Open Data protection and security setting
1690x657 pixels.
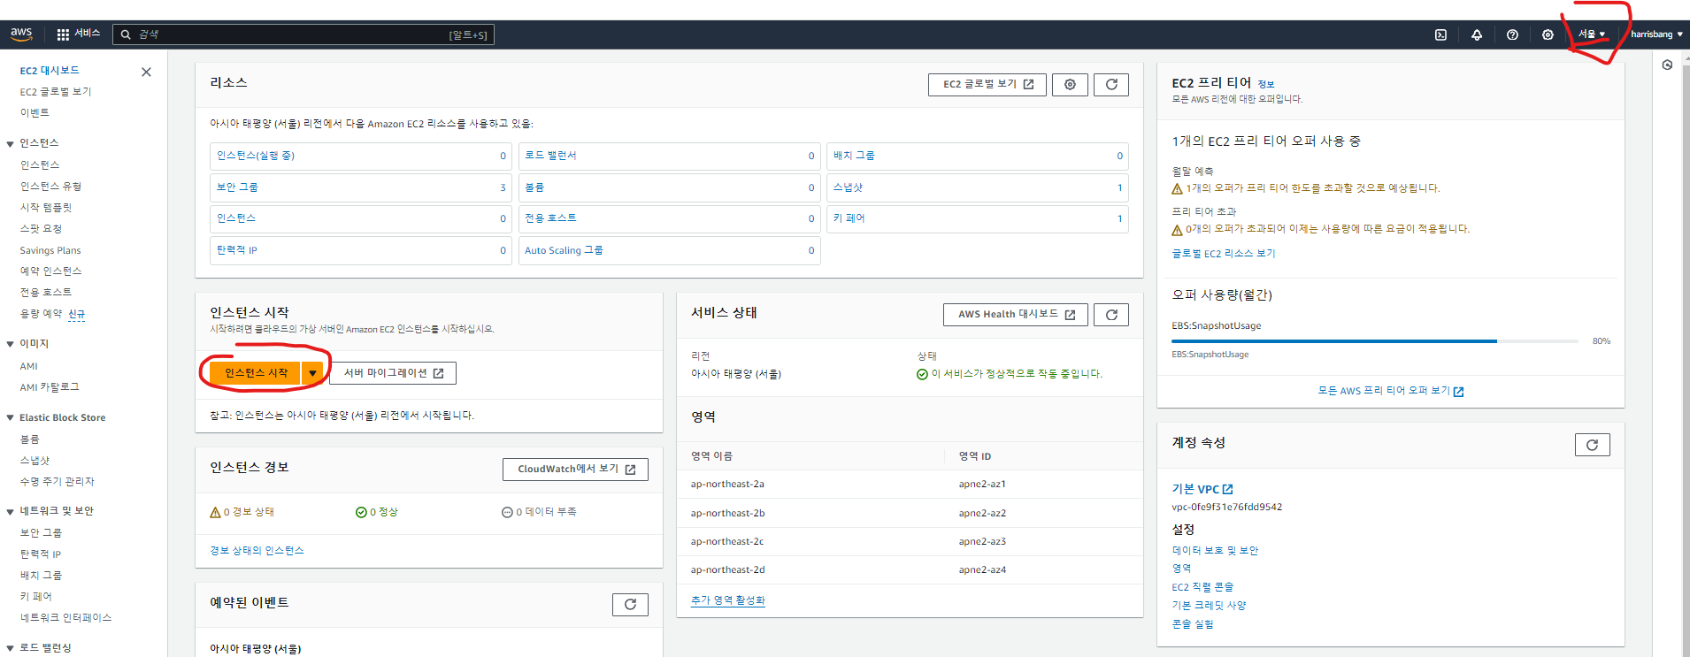tap(1216, 551)
